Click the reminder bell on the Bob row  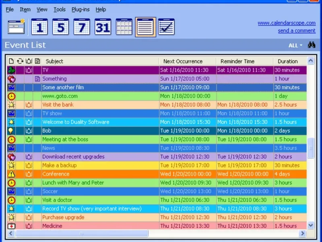(29, 131)
